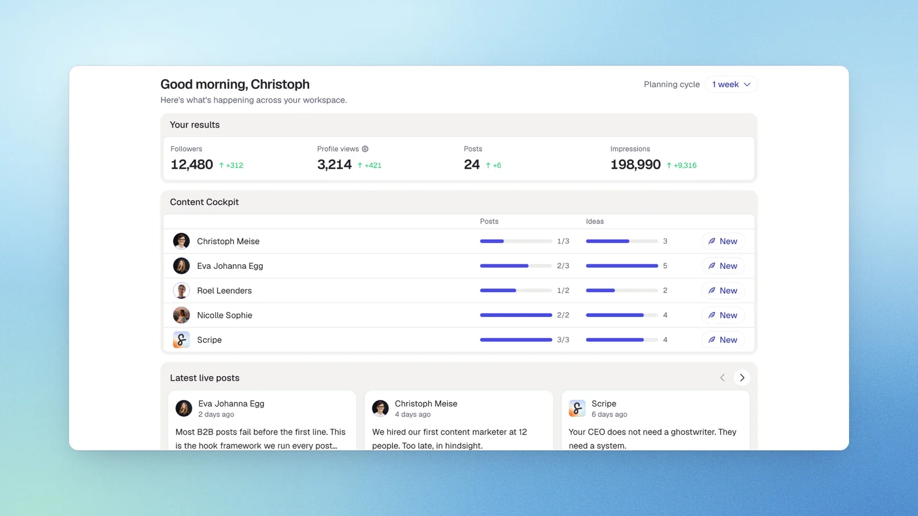Click the Content Cockpit heading
Image resolution: width=918 pixels, height=516 pixels.
tap(204, 202)
